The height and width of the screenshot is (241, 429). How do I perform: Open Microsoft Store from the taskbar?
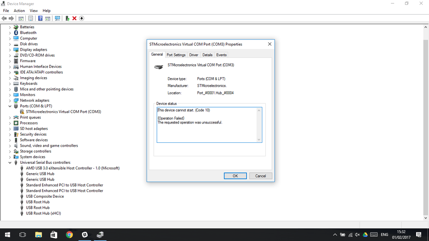tap(54, 235)
